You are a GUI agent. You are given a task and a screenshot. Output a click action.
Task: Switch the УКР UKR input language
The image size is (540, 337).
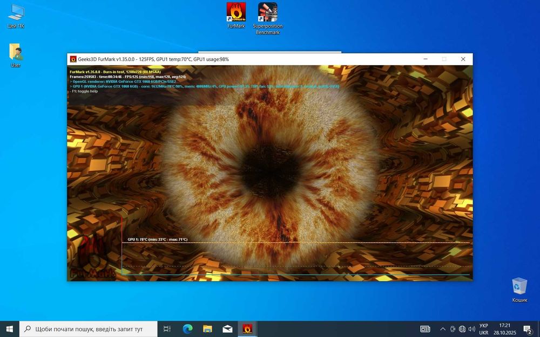point(483,329)
